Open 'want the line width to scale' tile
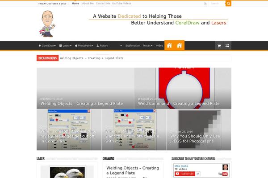Viewport: 268px width, 178px height. click(x=134, y=130)
